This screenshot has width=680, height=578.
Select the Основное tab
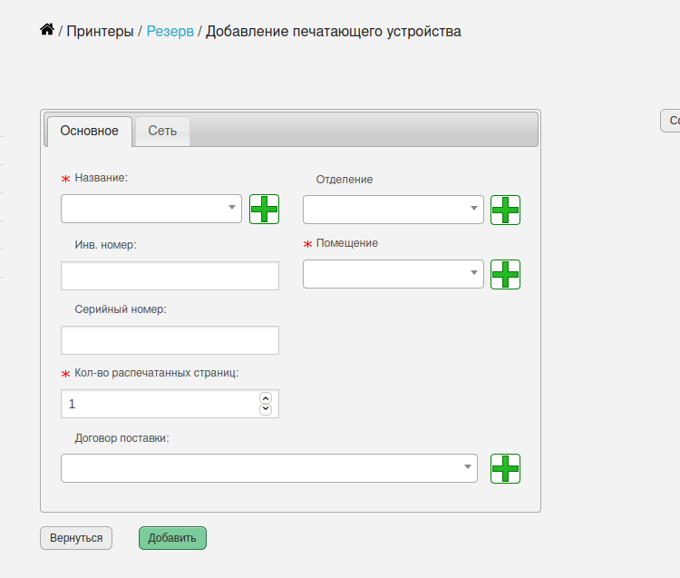90,131
